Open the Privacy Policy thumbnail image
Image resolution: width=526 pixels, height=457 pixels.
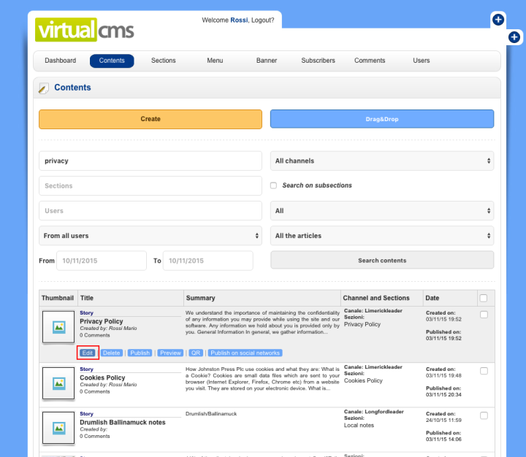click(59, 328)
